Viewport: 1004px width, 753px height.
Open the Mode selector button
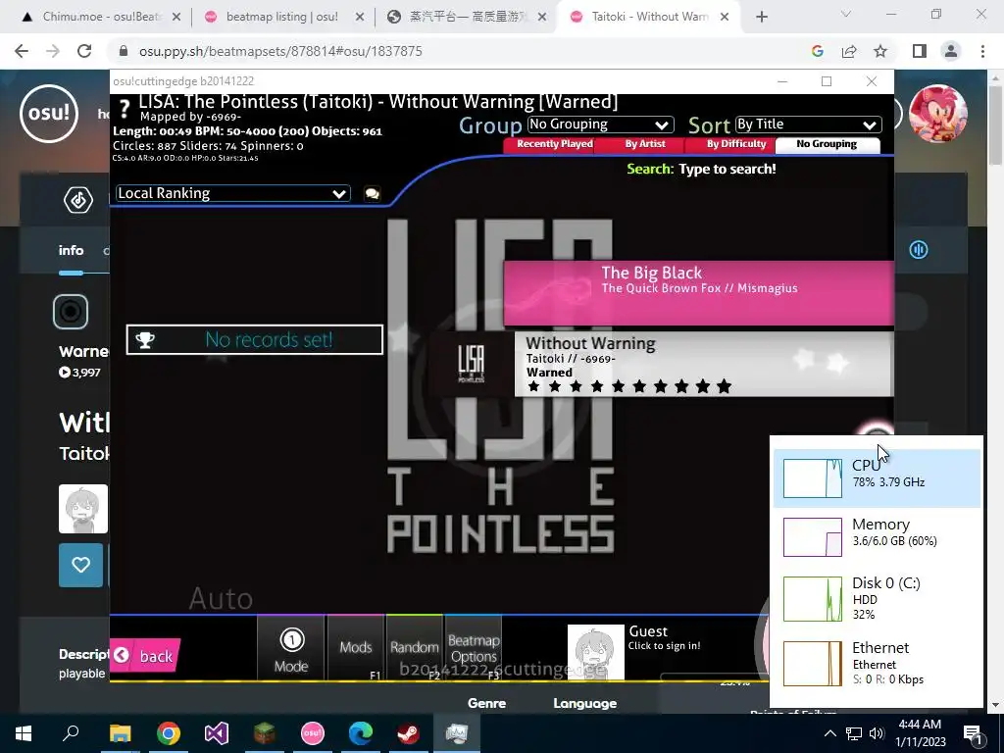click(x=291, y=649)
